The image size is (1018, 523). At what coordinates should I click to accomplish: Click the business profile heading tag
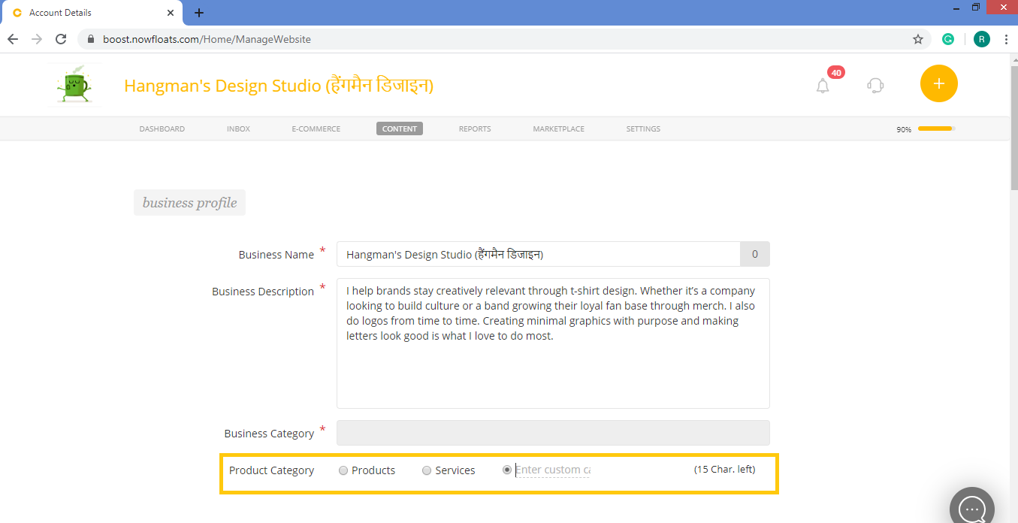189,203
